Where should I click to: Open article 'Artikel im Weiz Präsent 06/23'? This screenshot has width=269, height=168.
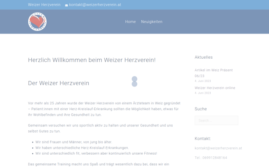click(213, 73)
